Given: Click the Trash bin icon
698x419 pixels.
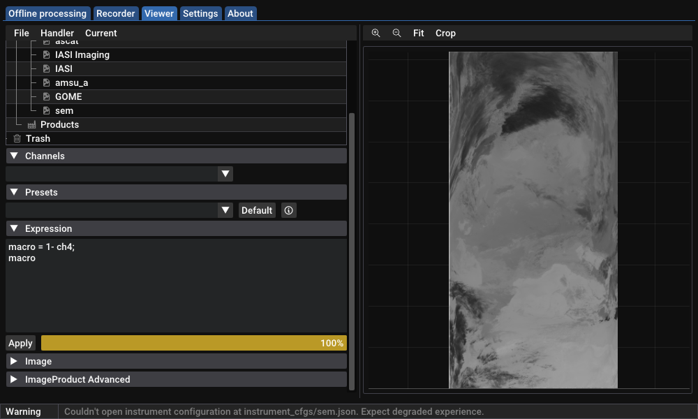Looking at the screenshot, I should pyautogui.click(x=17, y=138).
